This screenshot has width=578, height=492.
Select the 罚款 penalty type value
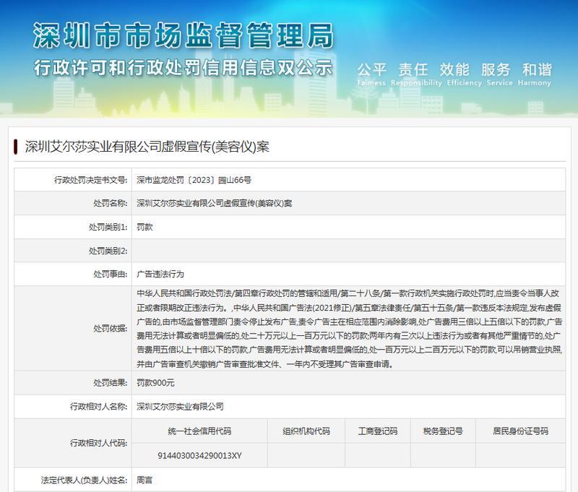pyautogui.click(x=144, y=227)
